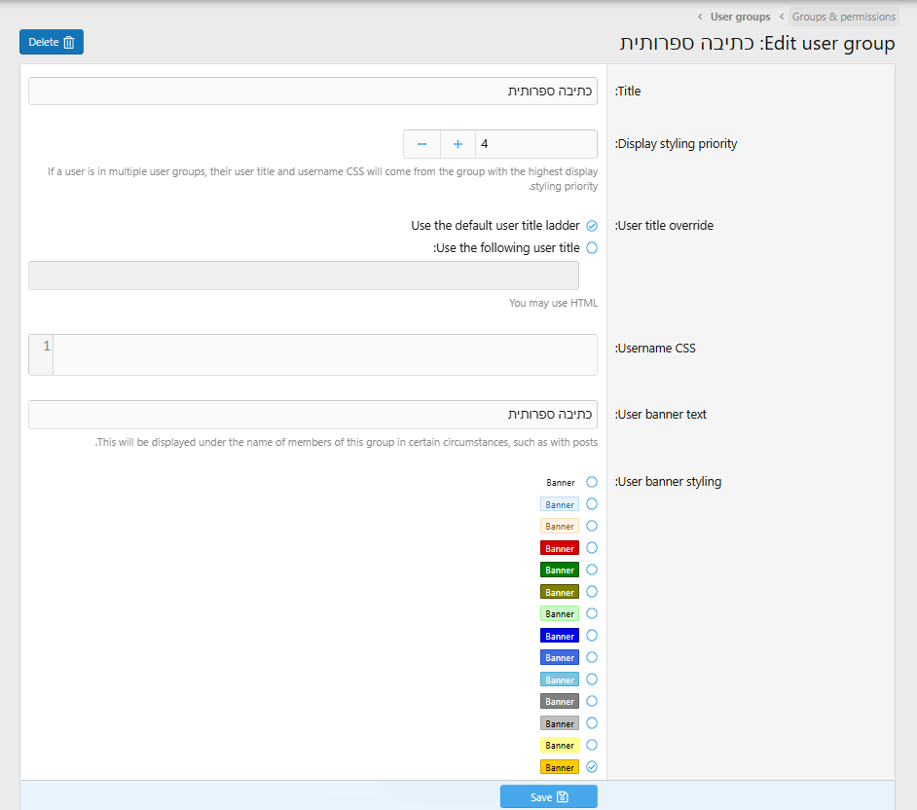Click the sky blue Banner swatch label
The image size is (917, 810).
[x=560, y=681]
